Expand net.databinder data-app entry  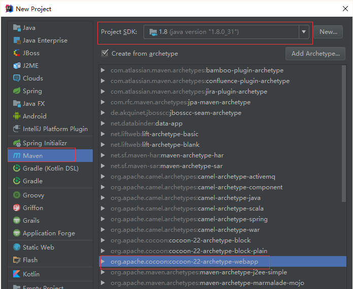click(x=103, y=123)
